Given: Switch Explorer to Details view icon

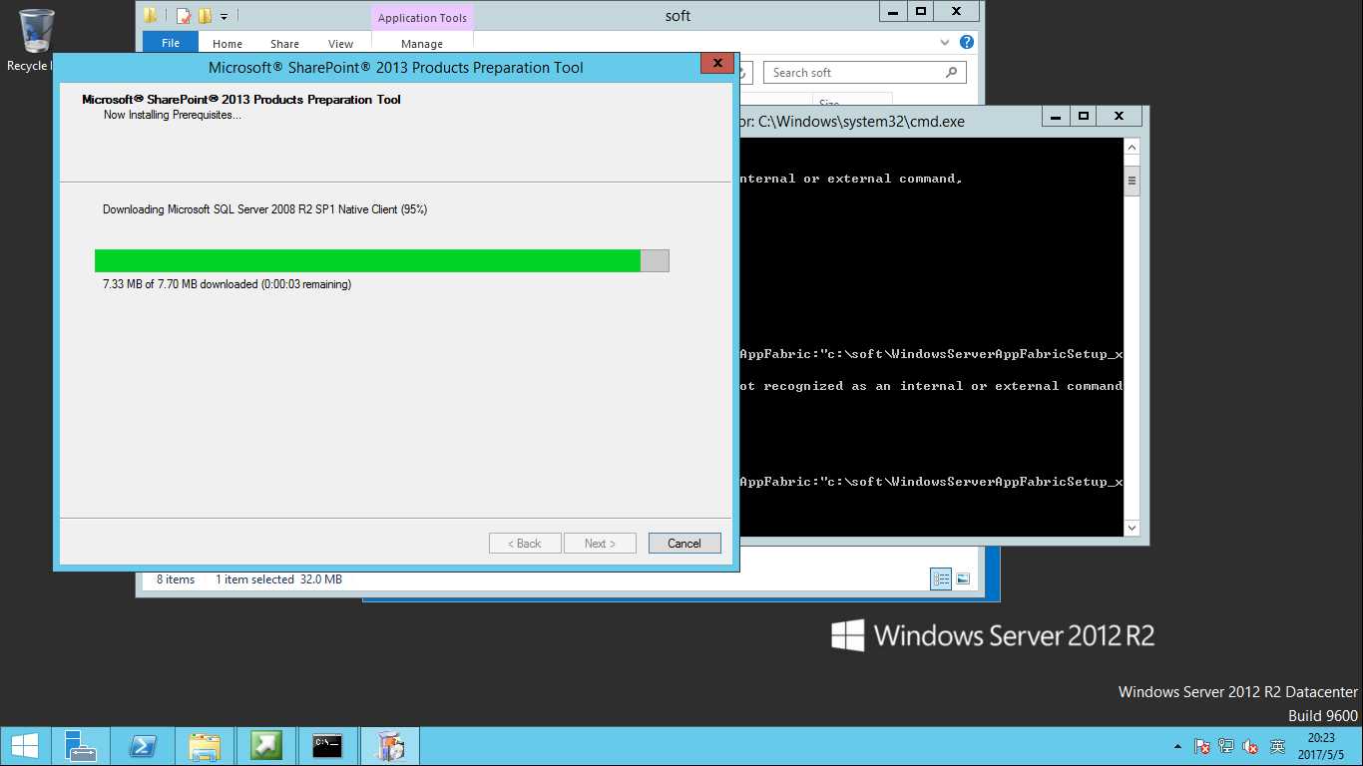Looking at the screenshot, I should tap(941, 579).
